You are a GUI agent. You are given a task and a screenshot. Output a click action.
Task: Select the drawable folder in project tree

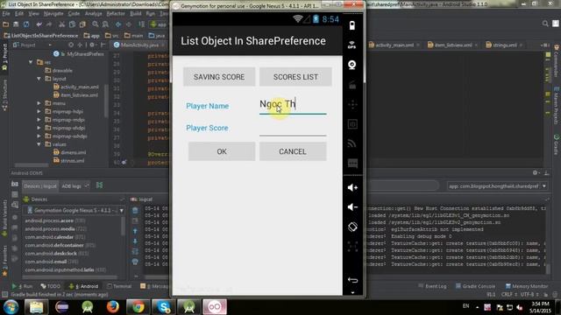pos(59,70)
